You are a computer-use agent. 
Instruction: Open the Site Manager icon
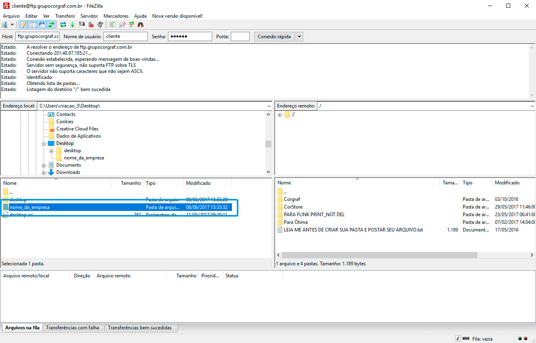pos(5,25)
